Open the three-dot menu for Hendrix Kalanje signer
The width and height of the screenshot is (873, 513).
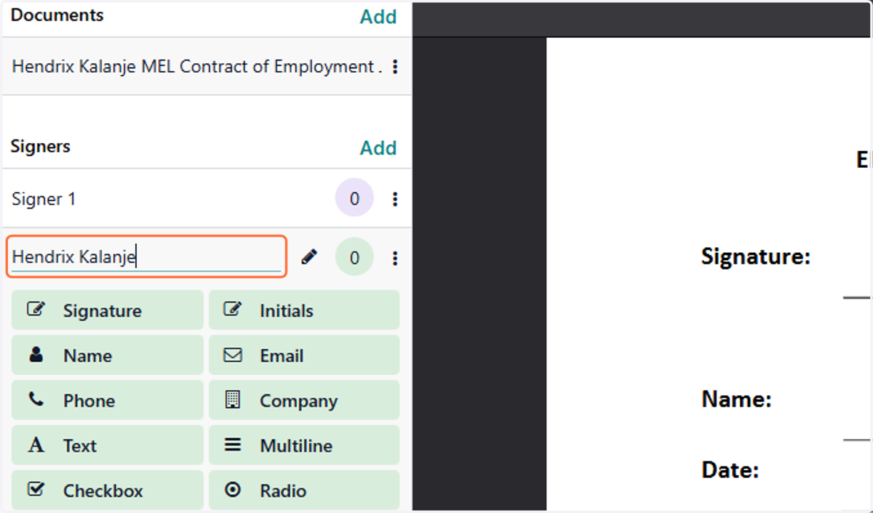click(395, 258)
